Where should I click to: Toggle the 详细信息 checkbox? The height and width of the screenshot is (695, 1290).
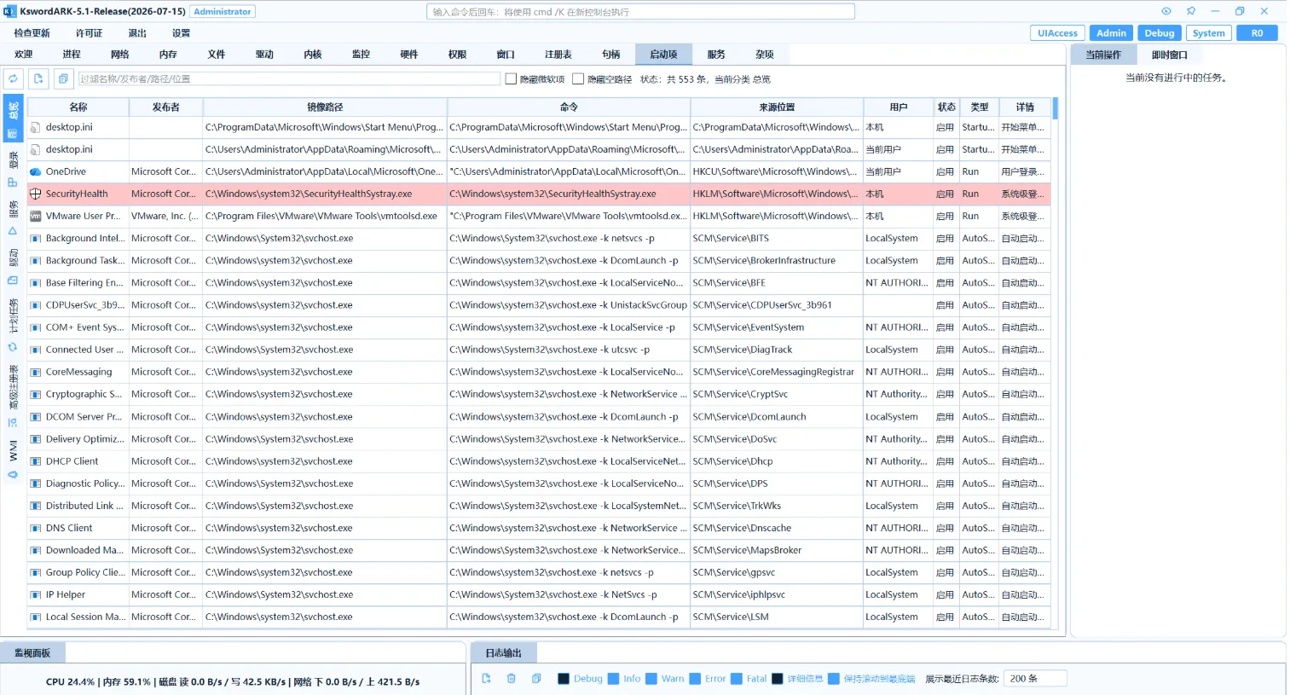click(777, 679)
